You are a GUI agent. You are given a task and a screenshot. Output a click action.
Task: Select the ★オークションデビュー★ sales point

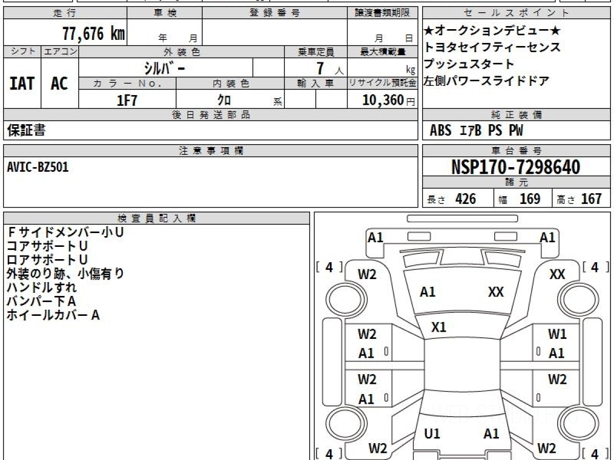coord(493,31)
